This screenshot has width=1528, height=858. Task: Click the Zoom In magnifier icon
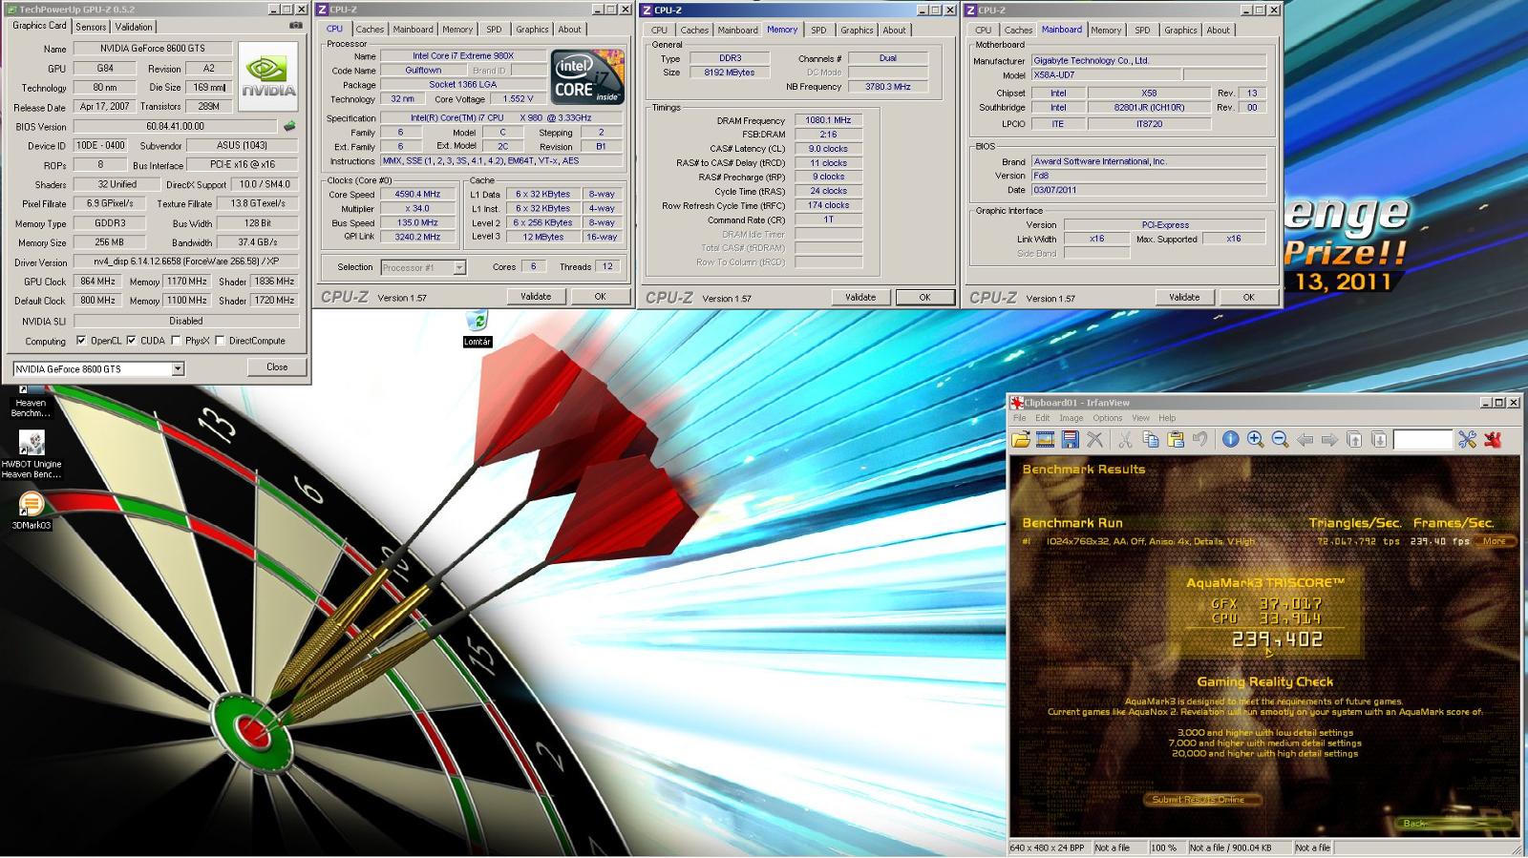click(1255, 439)
